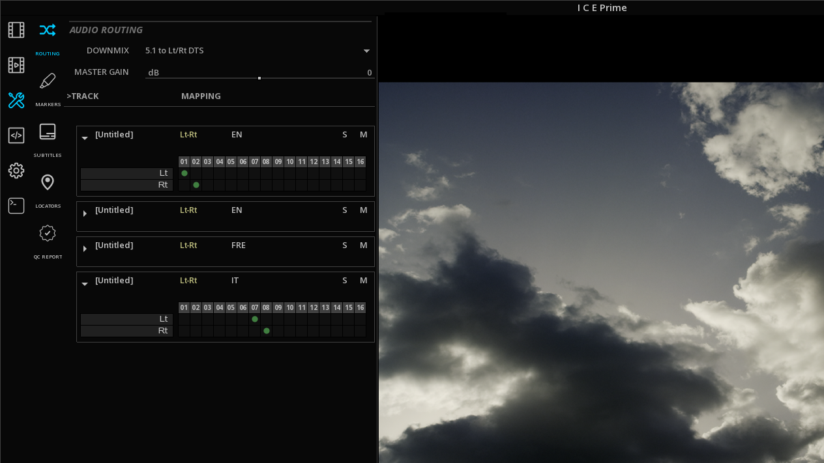Image resolution: width=824 pixels, height=463 pixels.
Task: Select the SUBTITLES tab label
Action: pyautogui.click(x=48, y=156)
